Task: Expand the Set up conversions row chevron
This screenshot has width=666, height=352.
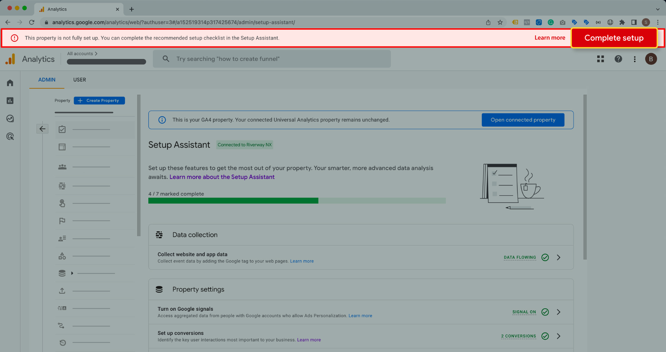Action: click(559, 336)
